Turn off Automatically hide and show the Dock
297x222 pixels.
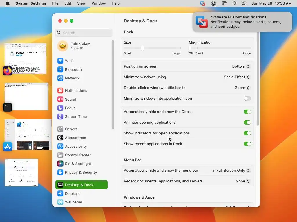coord(247,112)
